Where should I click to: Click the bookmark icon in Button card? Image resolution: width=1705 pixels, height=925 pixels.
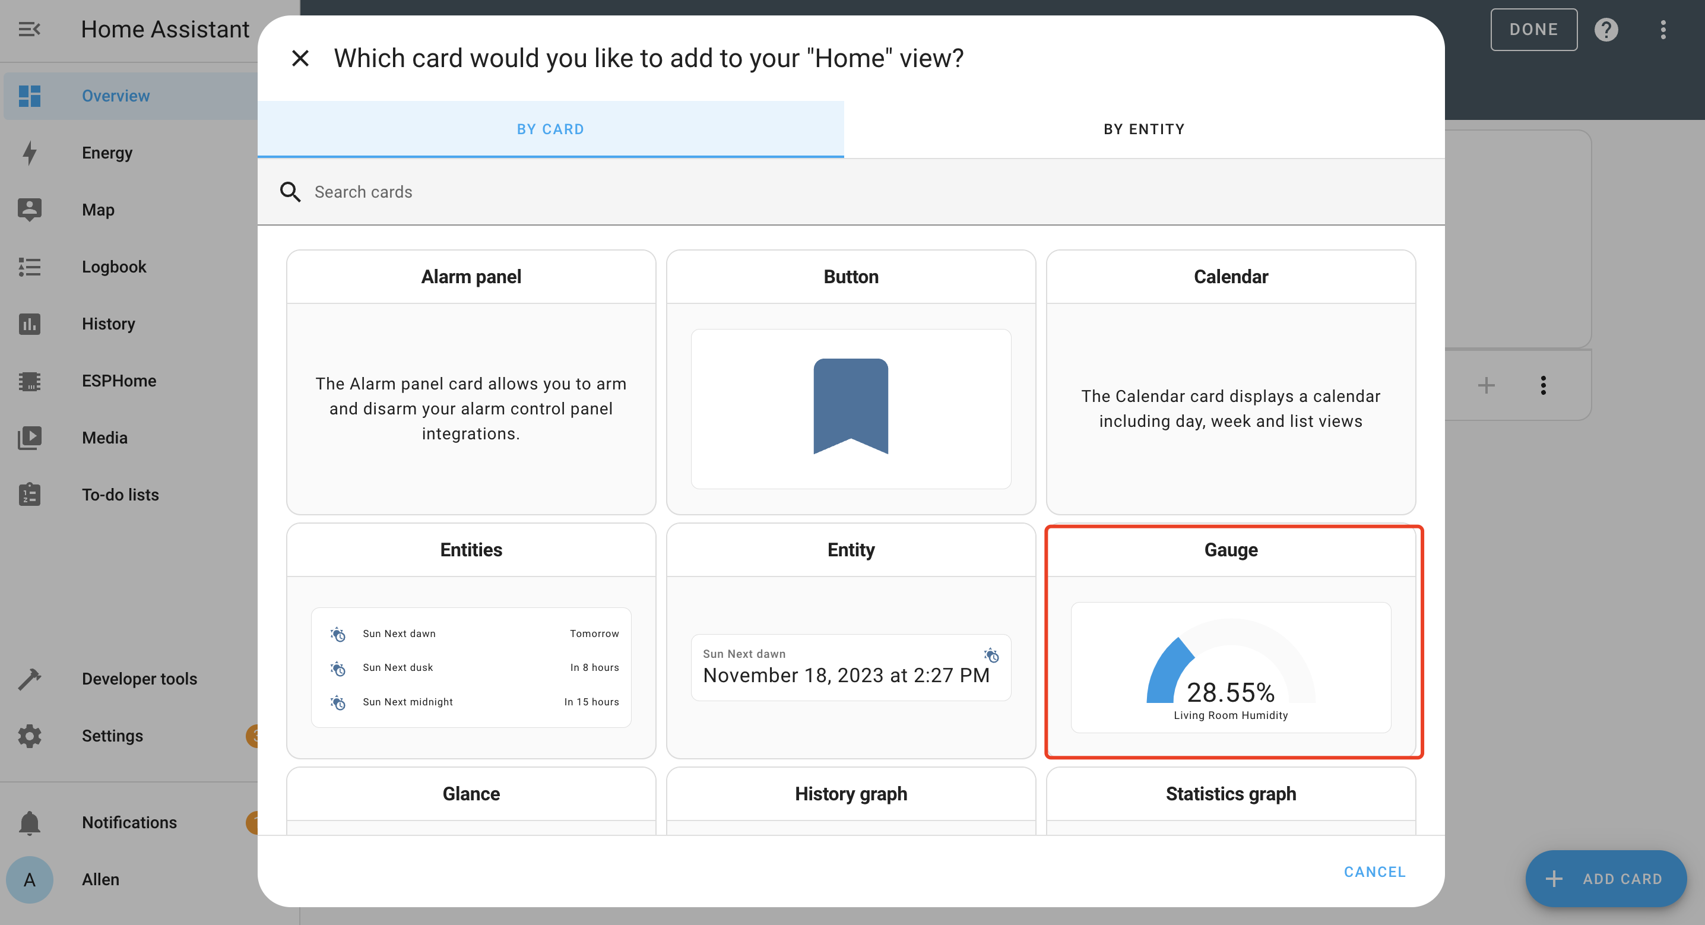coord(851,406)
